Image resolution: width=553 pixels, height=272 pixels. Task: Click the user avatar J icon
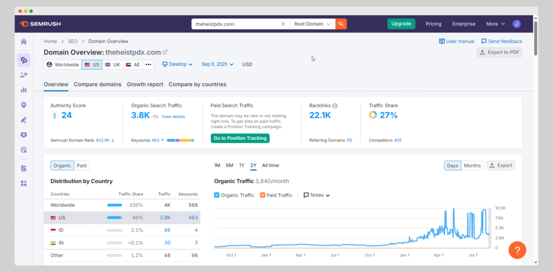517,24
